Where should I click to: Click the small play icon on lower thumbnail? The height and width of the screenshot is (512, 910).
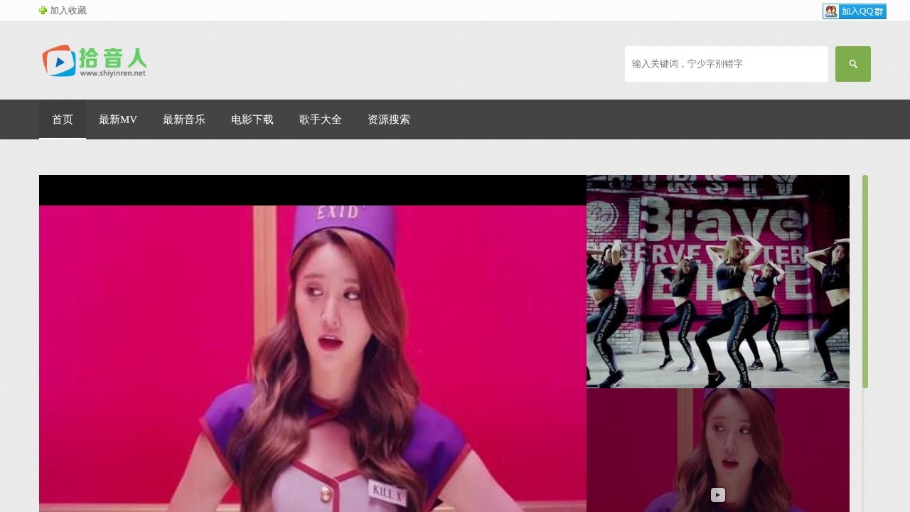pyautogui.click(x=718, y=495)
